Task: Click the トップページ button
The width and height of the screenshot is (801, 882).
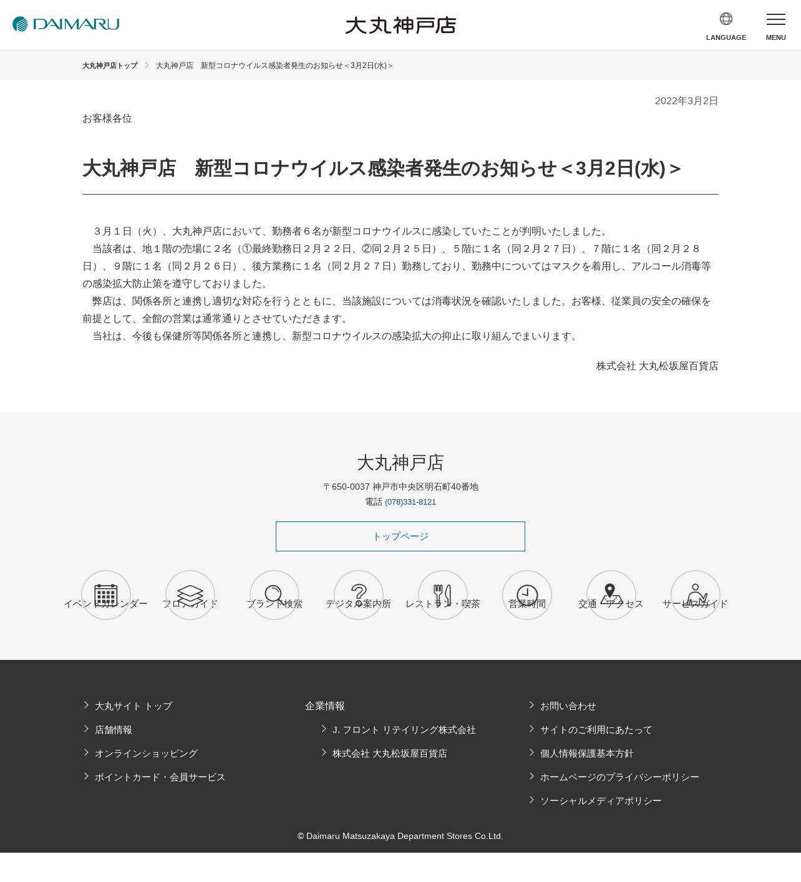Action: click(400, 536)
